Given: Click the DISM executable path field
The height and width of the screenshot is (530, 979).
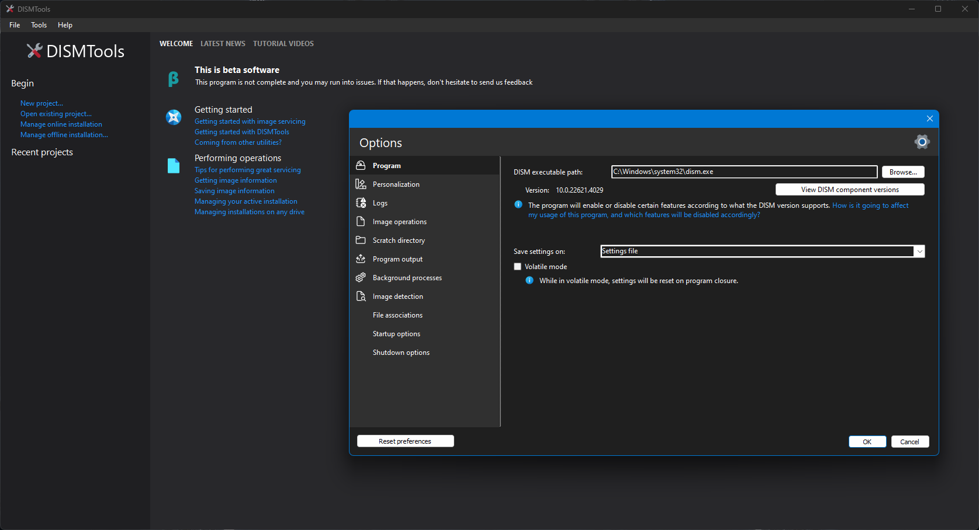Looking at the screenshot, I should (x=744, y=172).
